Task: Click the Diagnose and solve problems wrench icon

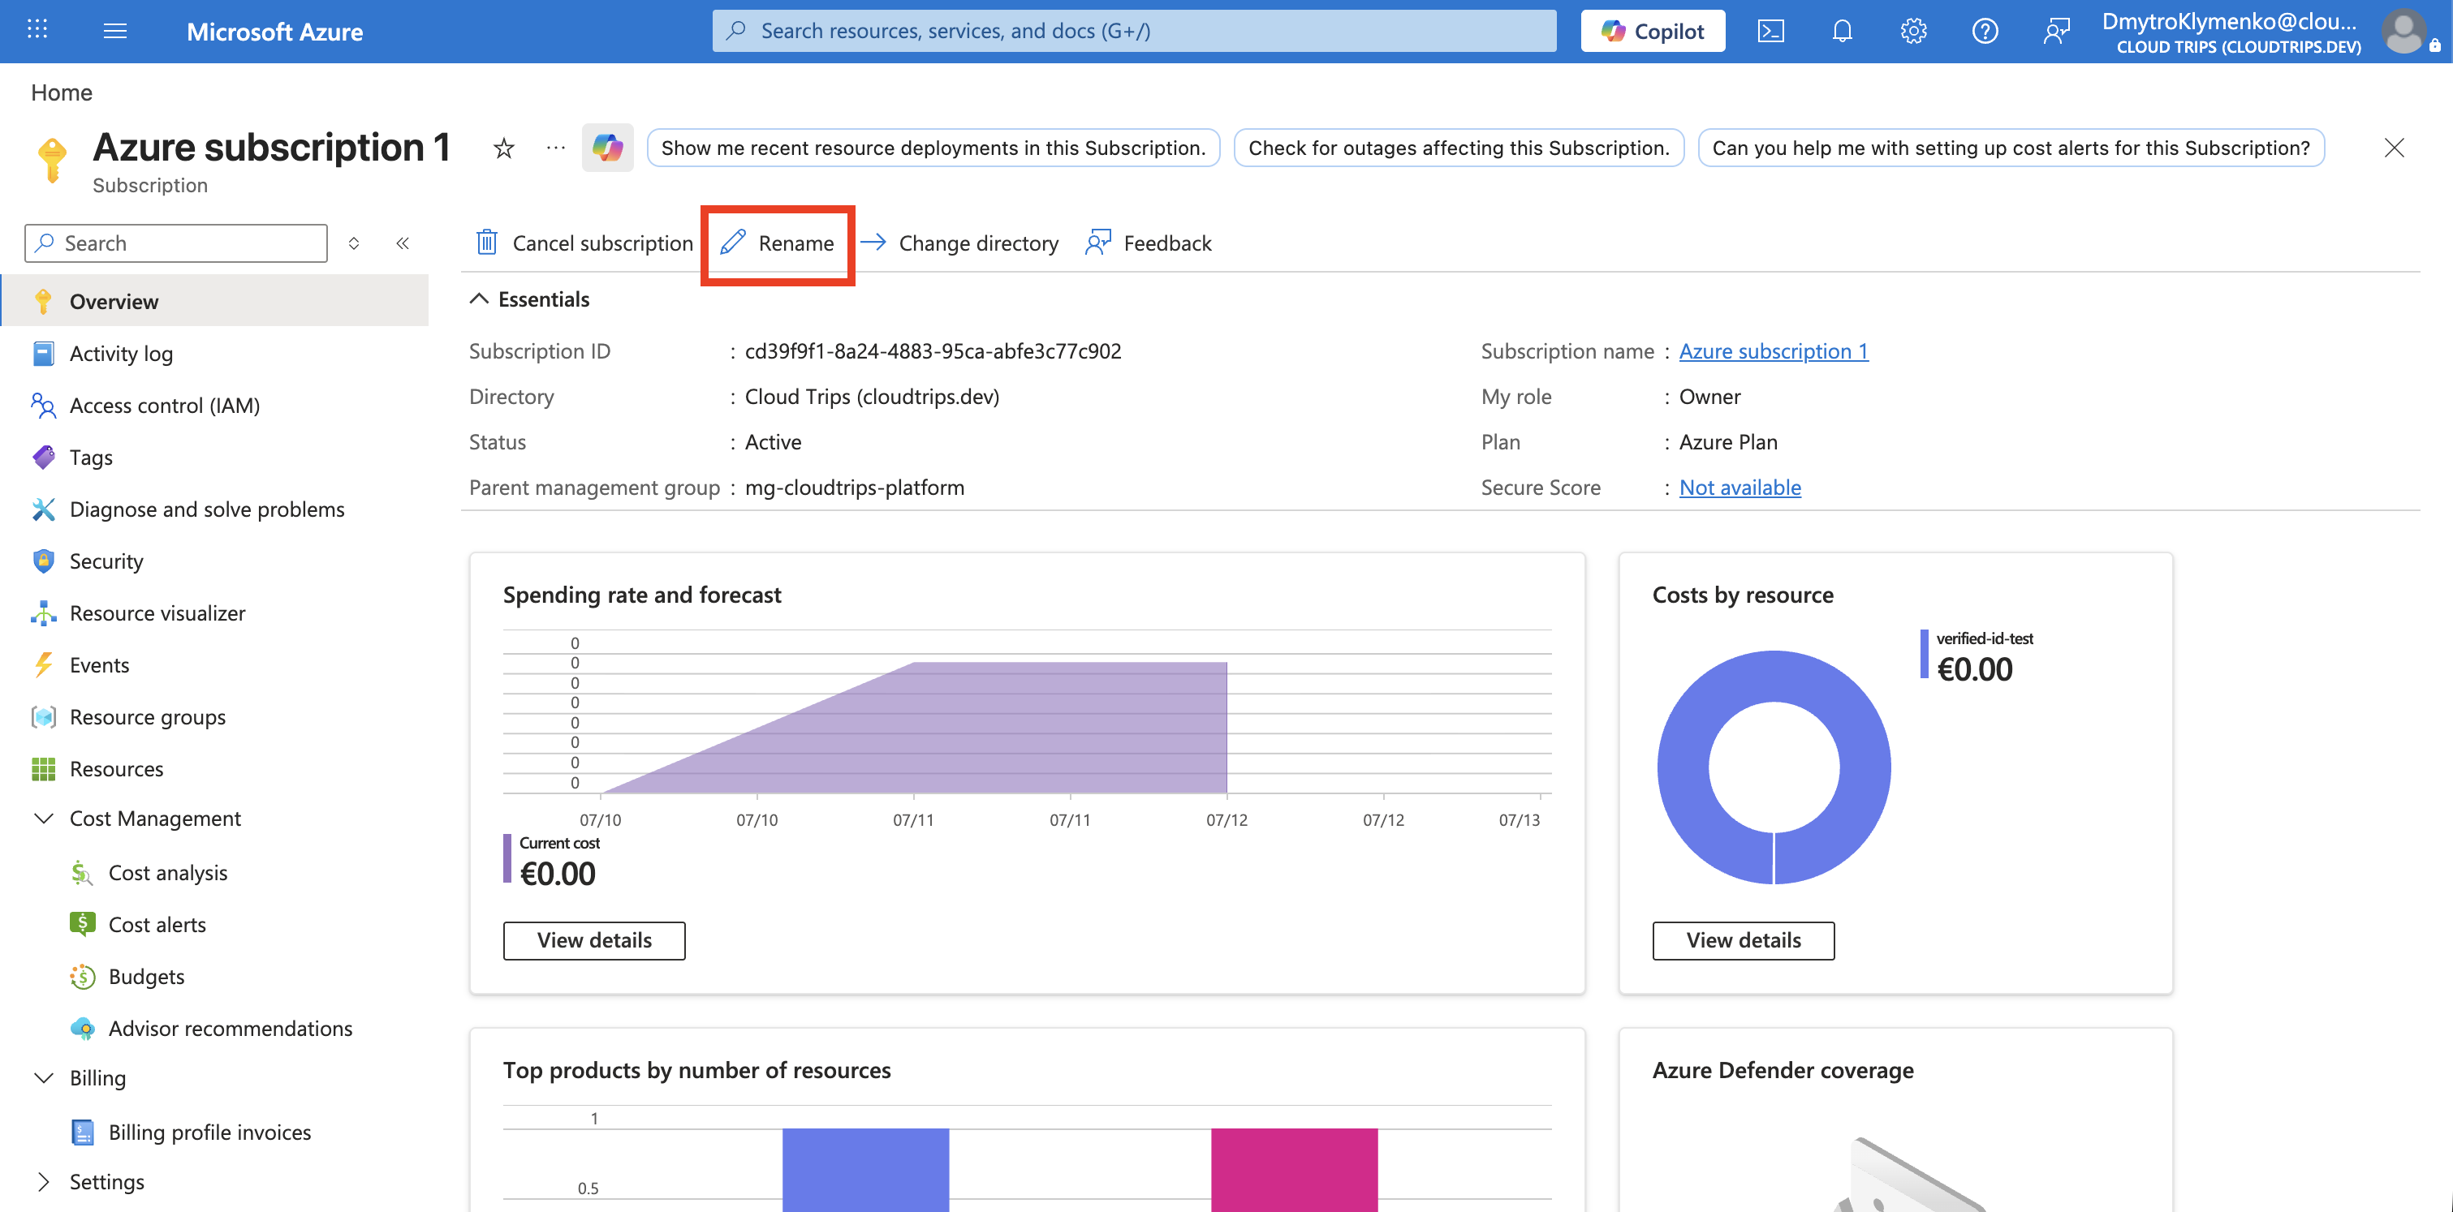Action: click(43, 509)
